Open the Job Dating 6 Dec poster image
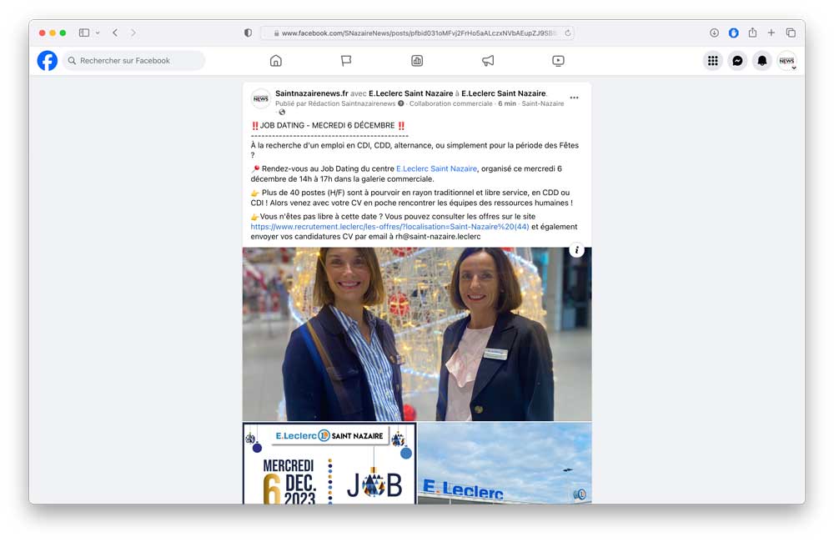Screen dimensions: 834x542 (329, 463)
